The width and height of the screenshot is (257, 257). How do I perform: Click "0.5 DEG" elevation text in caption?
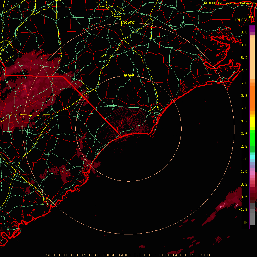click(142, 255)
